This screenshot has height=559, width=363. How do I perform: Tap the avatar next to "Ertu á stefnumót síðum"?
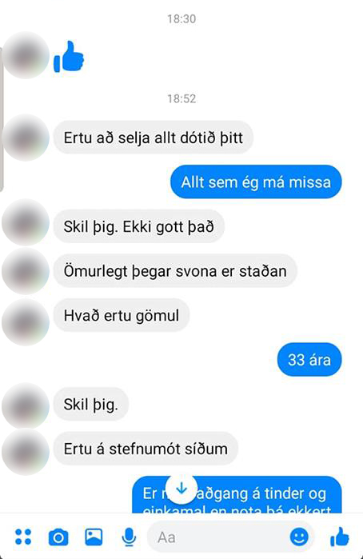pos(26,452)
